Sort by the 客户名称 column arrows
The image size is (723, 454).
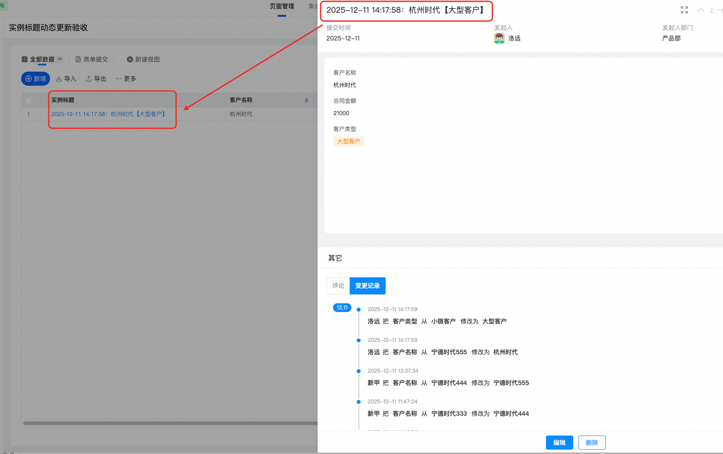click(307, 100)
